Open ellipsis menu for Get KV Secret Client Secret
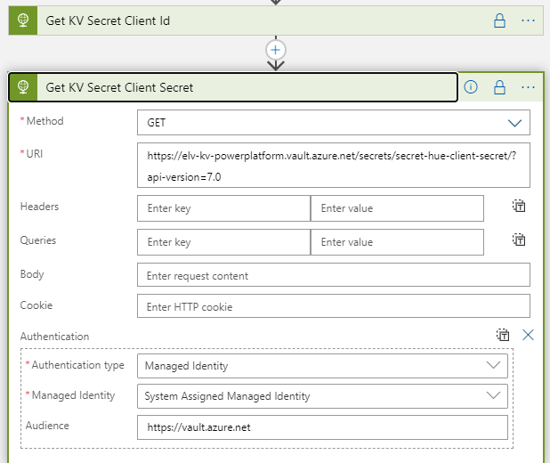550x463 pixels. click(x=528, y=87)
